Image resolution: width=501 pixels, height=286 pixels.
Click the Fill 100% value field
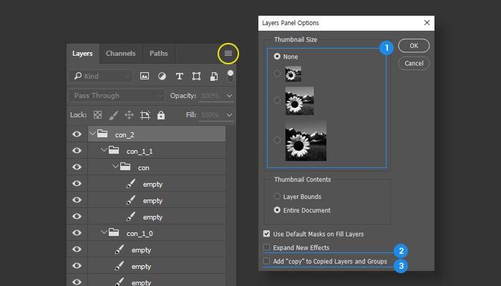210,115
